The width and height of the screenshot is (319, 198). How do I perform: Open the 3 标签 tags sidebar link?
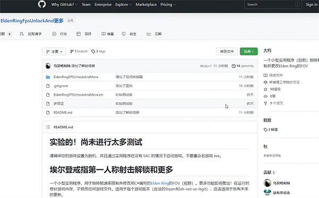[x=271, y=130]
